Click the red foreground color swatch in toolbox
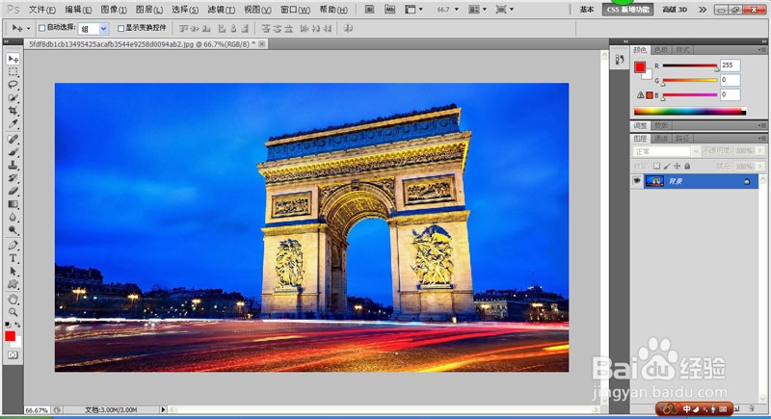The height and width of the screenshot is (419, 771). coord(10,336)
